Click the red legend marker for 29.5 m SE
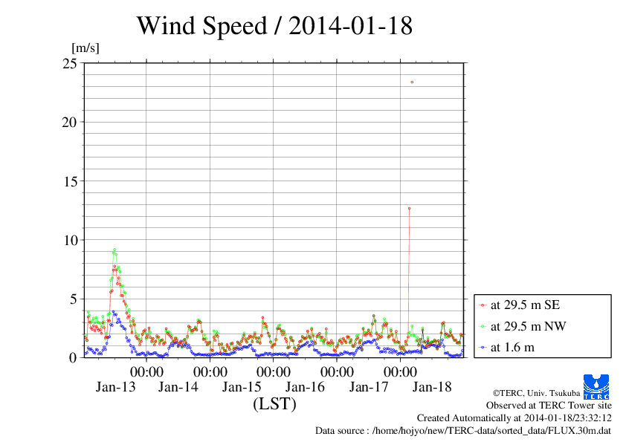This screenshot has height=442, width=626. (483, 305)
